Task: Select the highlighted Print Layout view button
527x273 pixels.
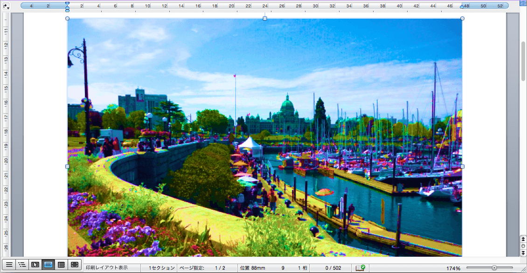Action: 48,265
